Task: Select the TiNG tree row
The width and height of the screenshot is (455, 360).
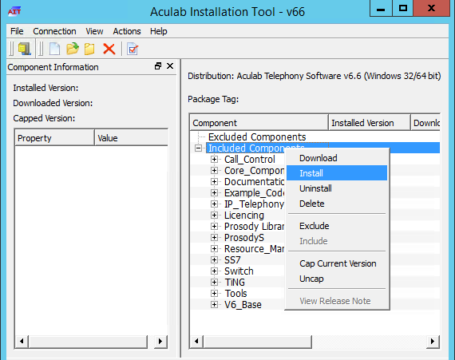Action: pos(235,283)
